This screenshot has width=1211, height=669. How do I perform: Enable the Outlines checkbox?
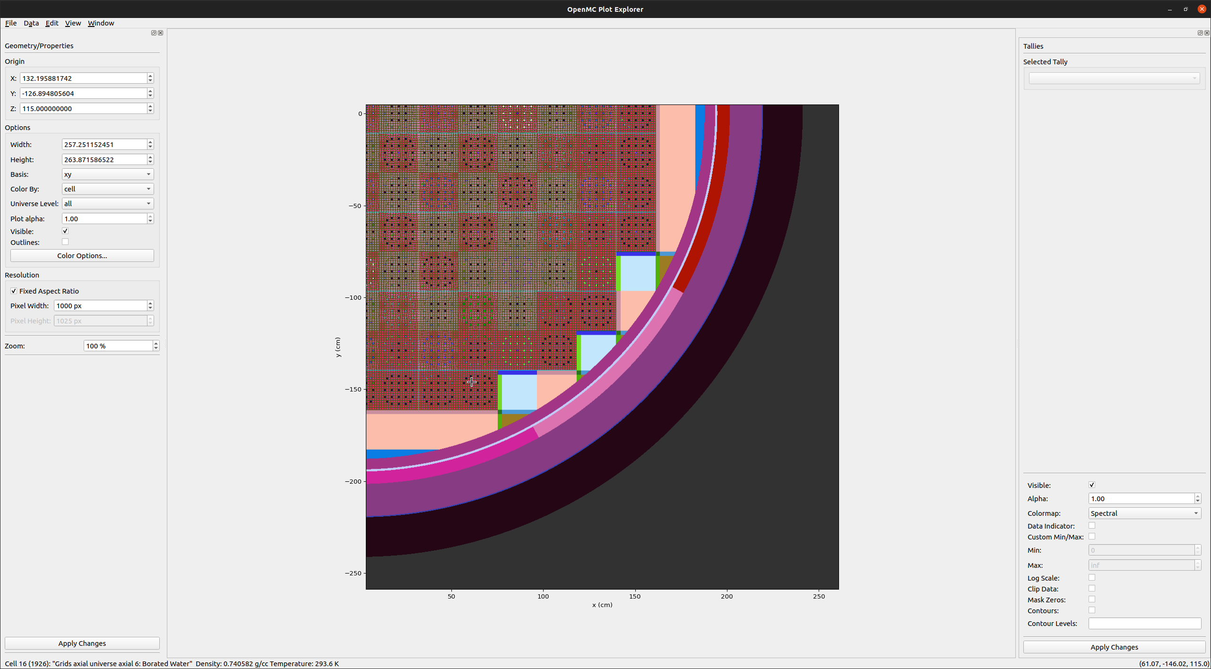tap(65, 242)
